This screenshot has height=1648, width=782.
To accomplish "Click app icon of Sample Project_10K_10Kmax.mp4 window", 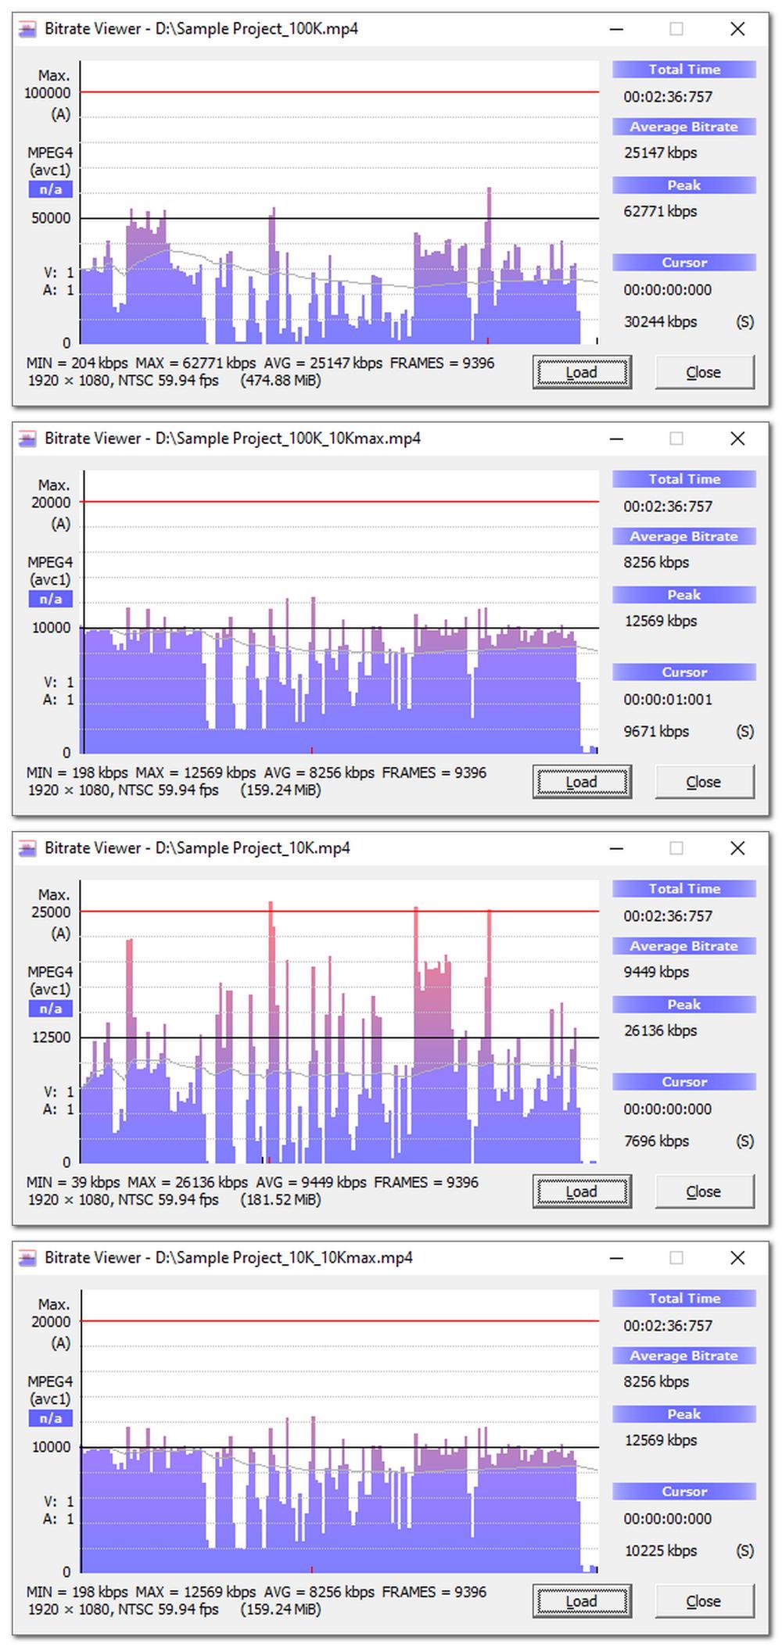I will [x=28, y=1258].
